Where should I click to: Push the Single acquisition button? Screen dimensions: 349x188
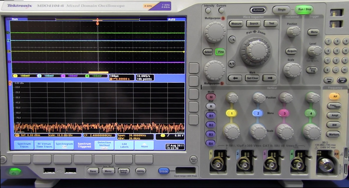point(281,9)
